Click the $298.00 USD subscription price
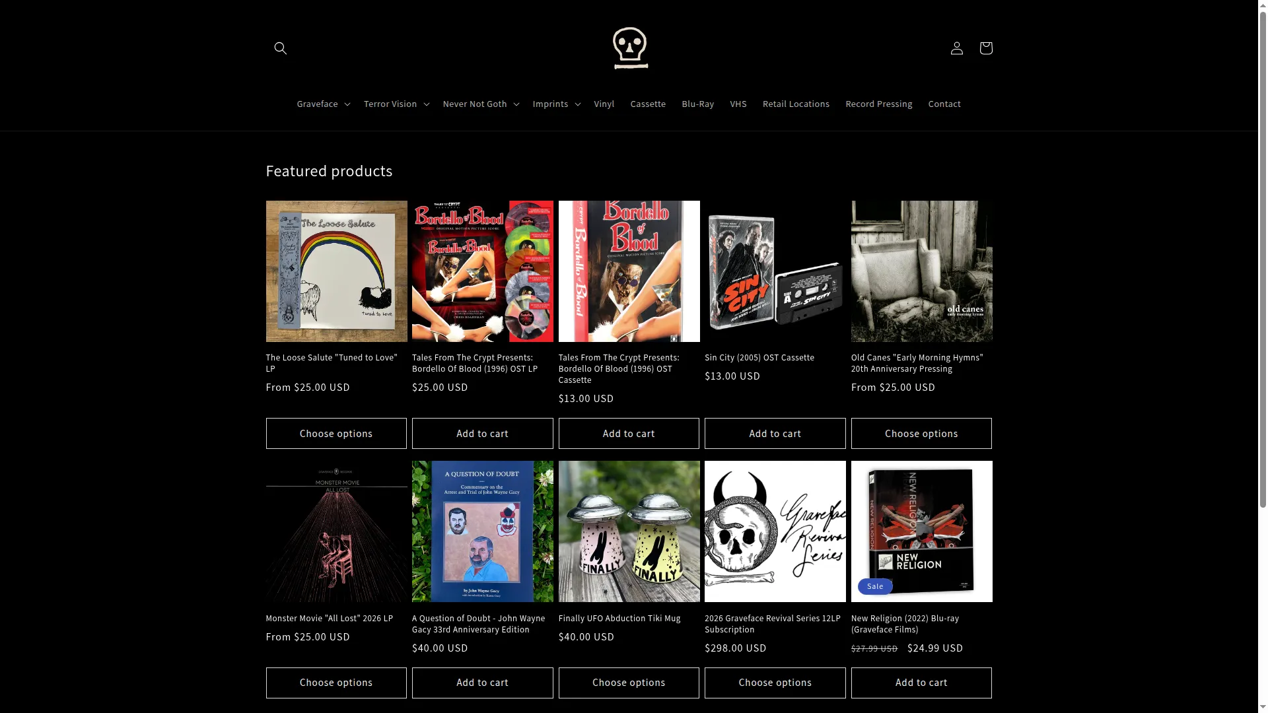This screenshot has height=713, width=1268. click(736, 648)
